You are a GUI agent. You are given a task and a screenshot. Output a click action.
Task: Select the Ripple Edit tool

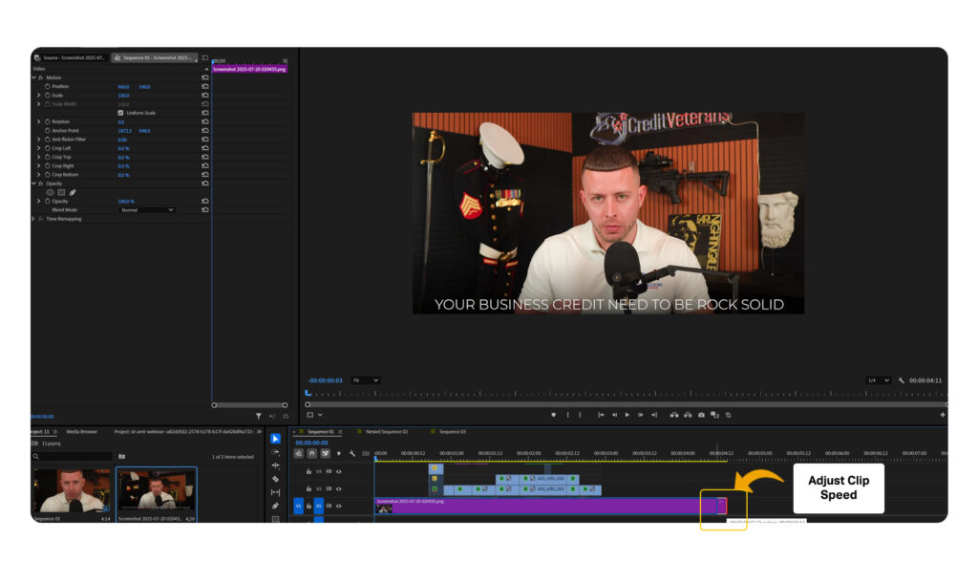pos(275,465)
